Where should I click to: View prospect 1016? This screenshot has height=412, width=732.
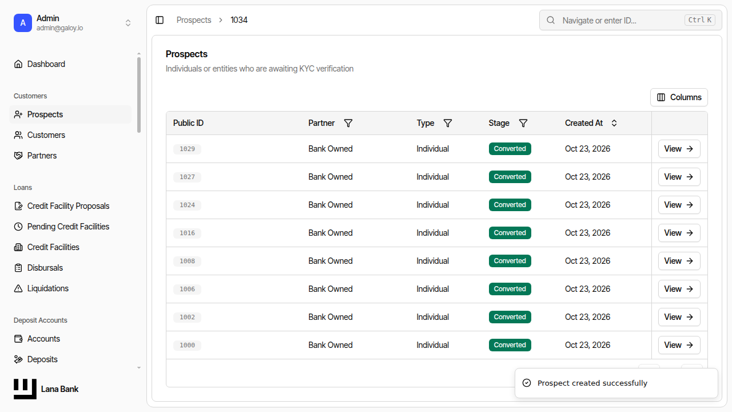coord(679,233)
